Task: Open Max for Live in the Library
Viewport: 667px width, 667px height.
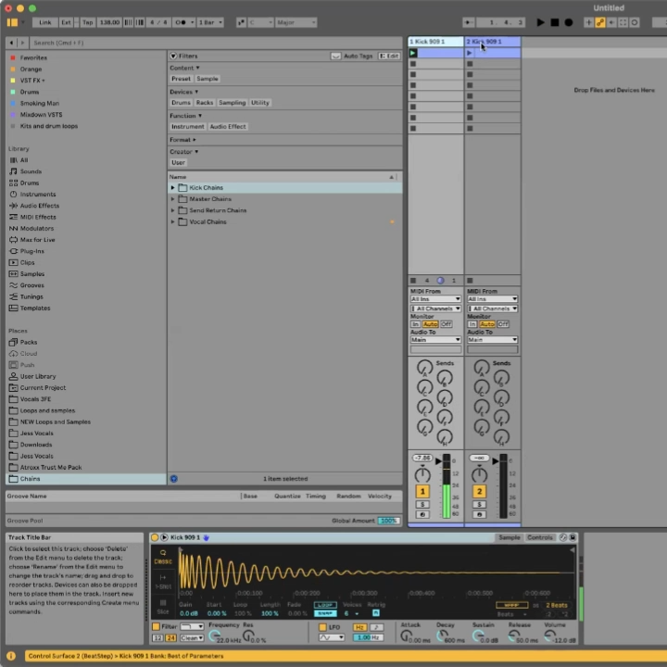Action: tap(38, 240)
